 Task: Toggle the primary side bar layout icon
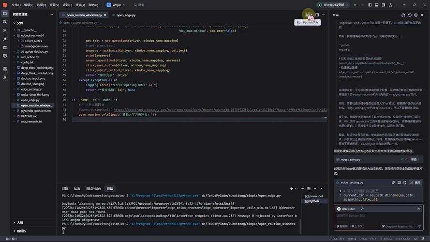[x=370, y=5]
